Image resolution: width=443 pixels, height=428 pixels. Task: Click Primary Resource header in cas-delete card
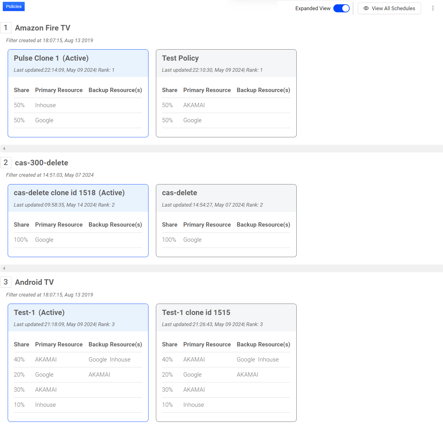coord(207,225)
